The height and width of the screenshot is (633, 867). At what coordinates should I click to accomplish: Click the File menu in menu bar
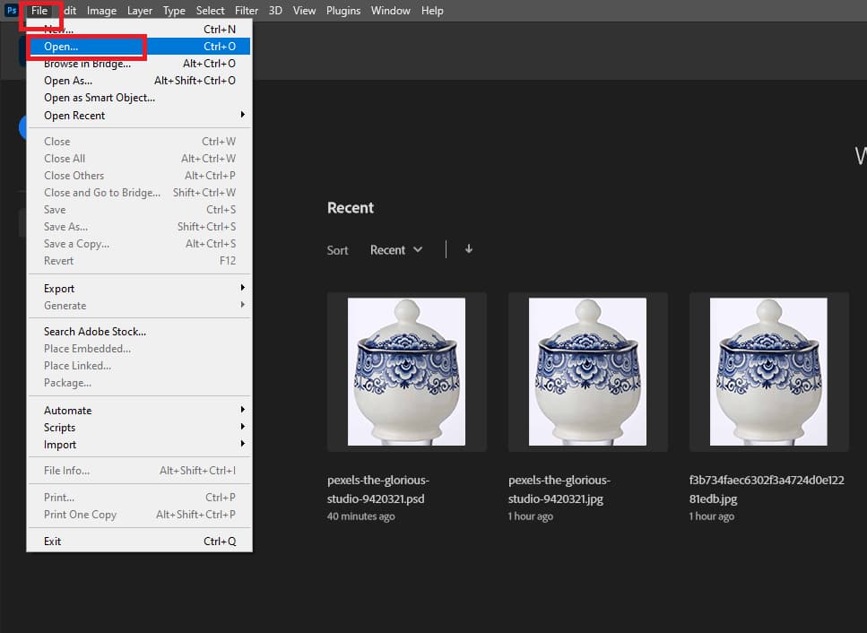(39, 11)
